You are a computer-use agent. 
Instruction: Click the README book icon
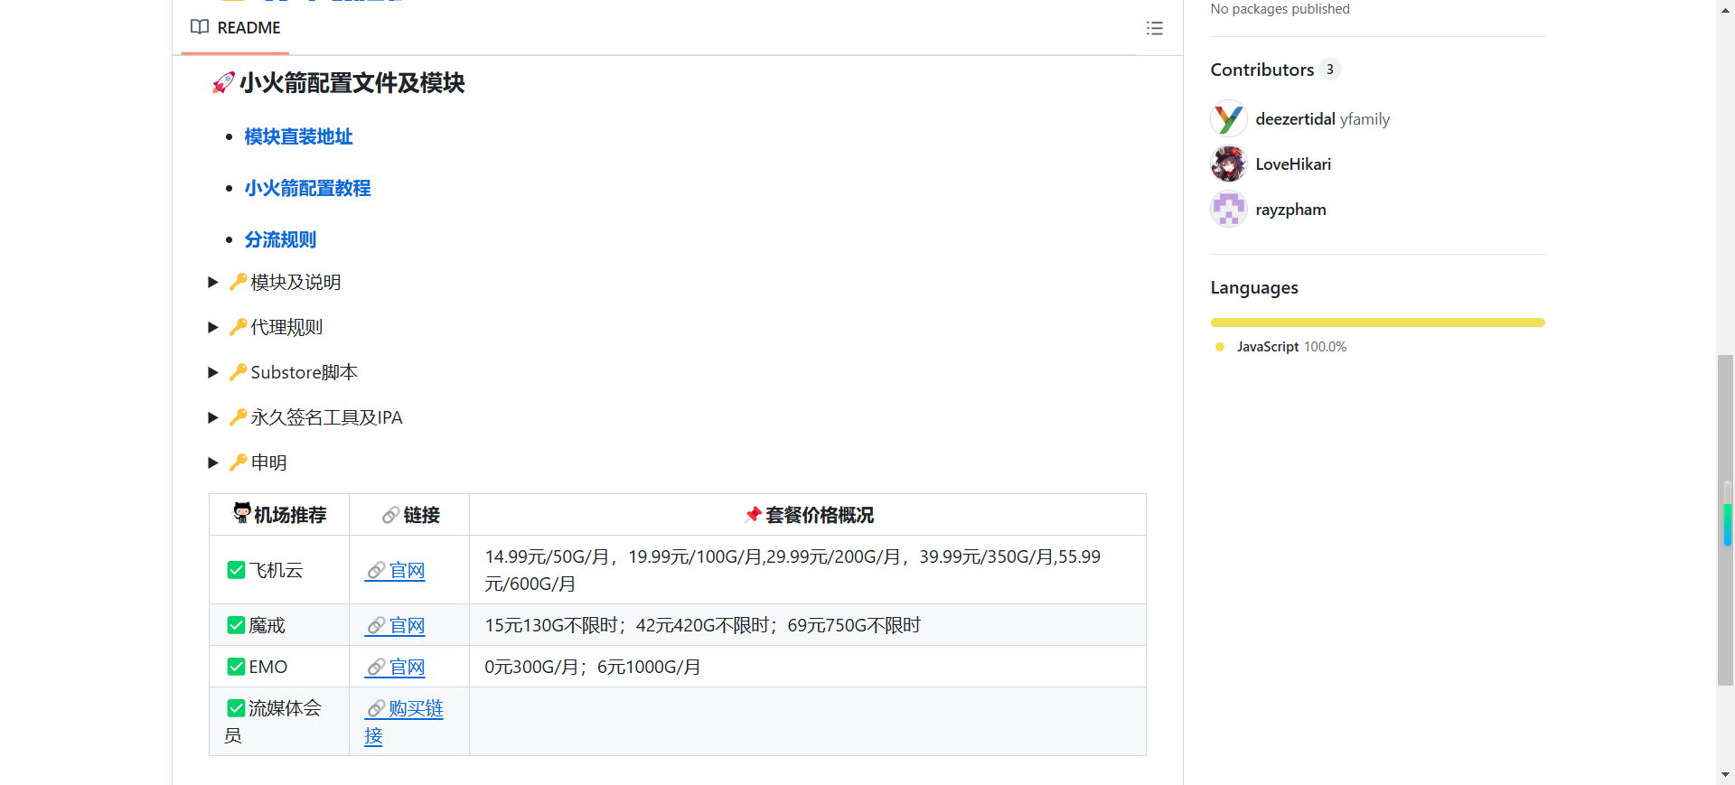[x=200, y=27]
